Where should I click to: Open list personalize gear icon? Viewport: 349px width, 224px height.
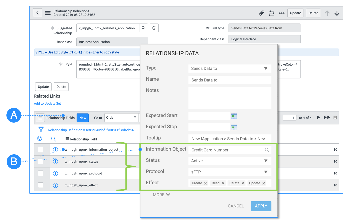[39, 139]
